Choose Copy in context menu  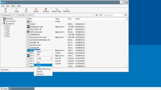pyautogui.click(x=43, y=65)
